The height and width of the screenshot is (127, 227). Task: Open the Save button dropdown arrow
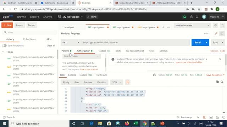[222, 42]
